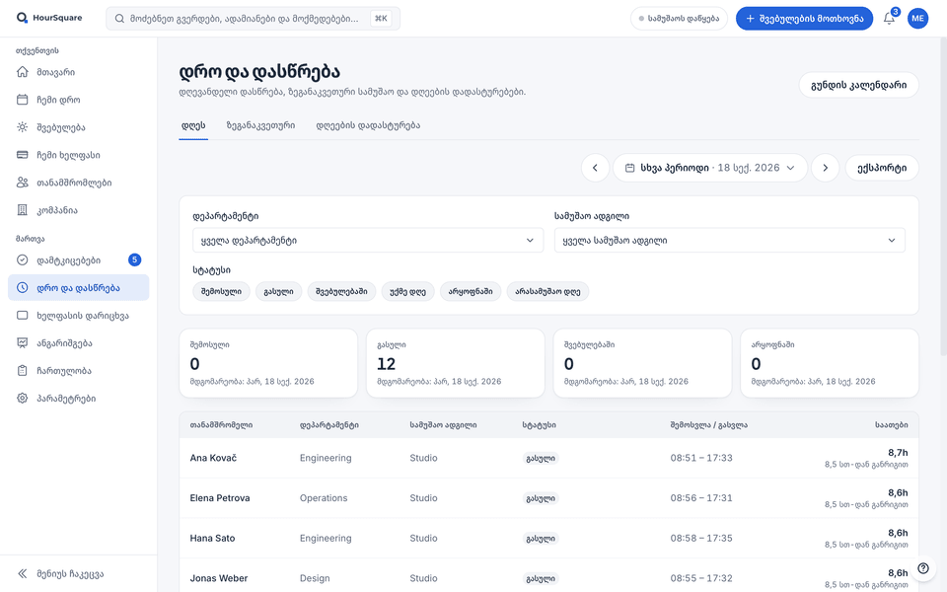Collapse menu with მენიუს ჩაკეცვა
Image resolution: width=947 pixels, height=592 pixels.
point(79,574)
